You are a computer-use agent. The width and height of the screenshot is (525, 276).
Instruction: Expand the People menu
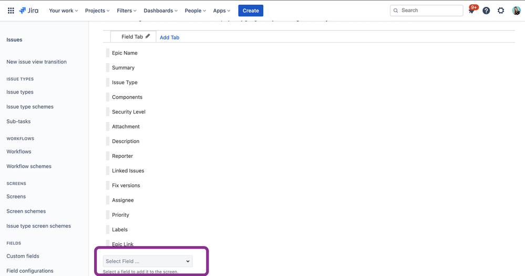click(x=195, y=11)
